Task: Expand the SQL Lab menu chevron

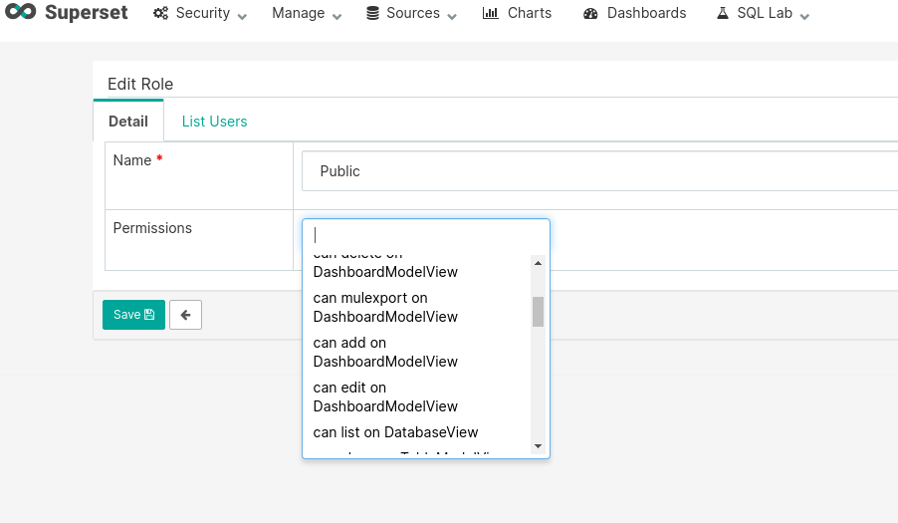Action: (x=804, y=16)
